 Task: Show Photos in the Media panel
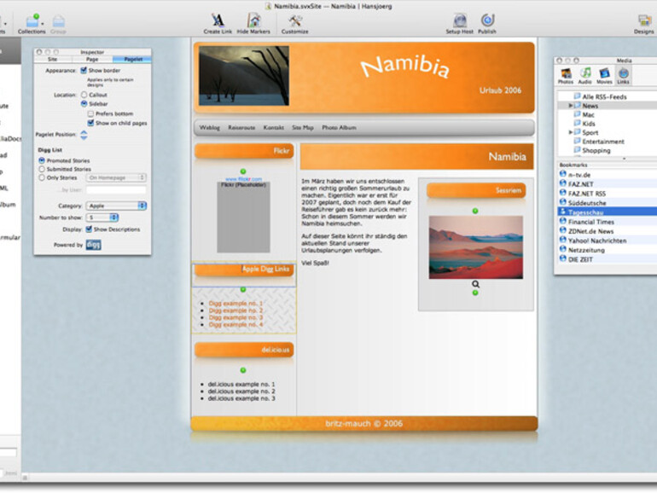(x=566, y=75)
